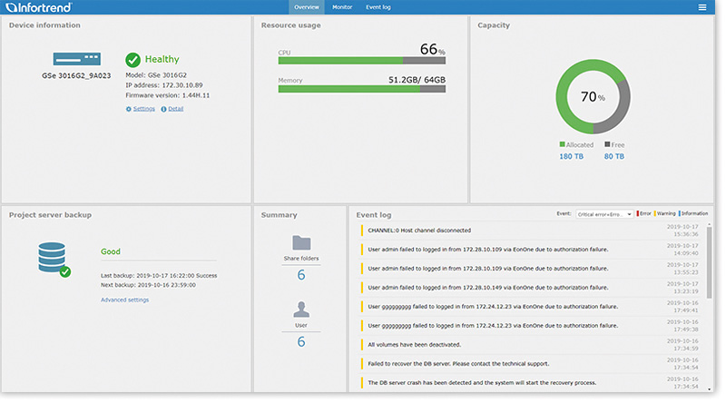Click the Firmware version 1.44H.11 line
The width and height of the screenshot is (726, 403).
[168, 95]
